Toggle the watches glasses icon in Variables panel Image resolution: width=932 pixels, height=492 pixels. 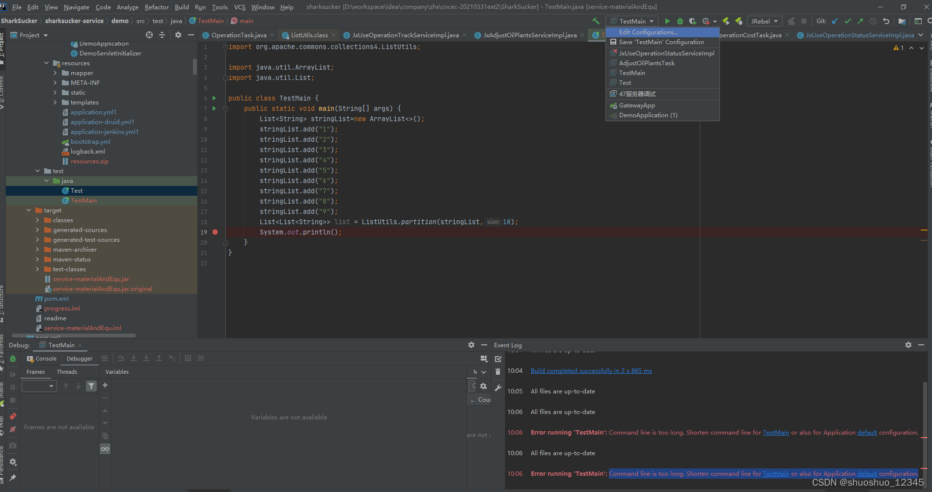[x=105, y=448]
